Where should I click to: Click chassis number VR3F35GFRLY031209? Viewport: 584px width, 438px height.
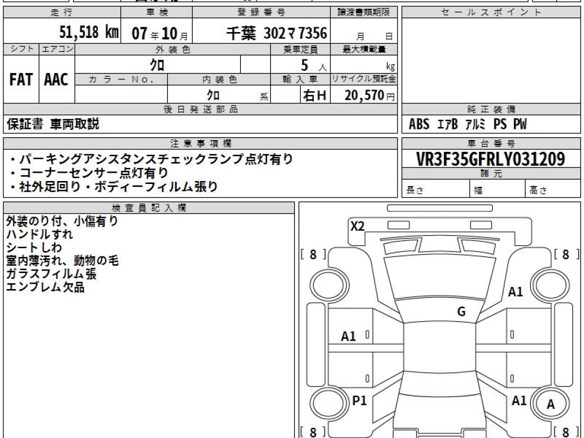point(491,159)
